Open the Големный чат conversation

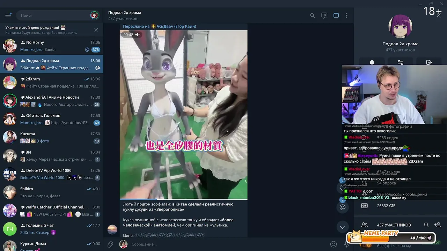pyautogui.click(x=51, y=229)
